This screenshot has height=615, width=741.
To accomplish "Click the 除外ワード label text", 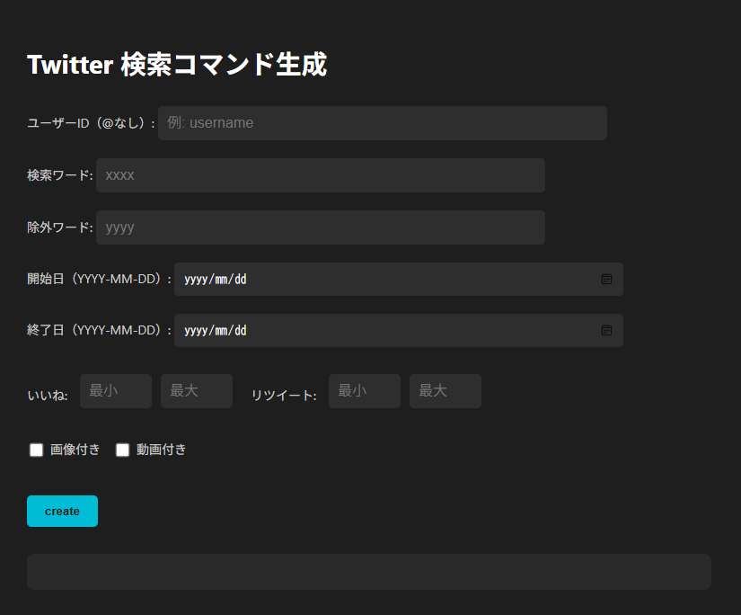I will 59,227.
